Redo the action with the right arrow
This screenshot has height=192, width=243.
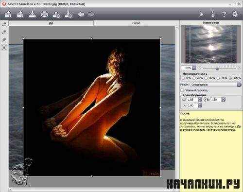pyautogui.click(x=91, y=14)
